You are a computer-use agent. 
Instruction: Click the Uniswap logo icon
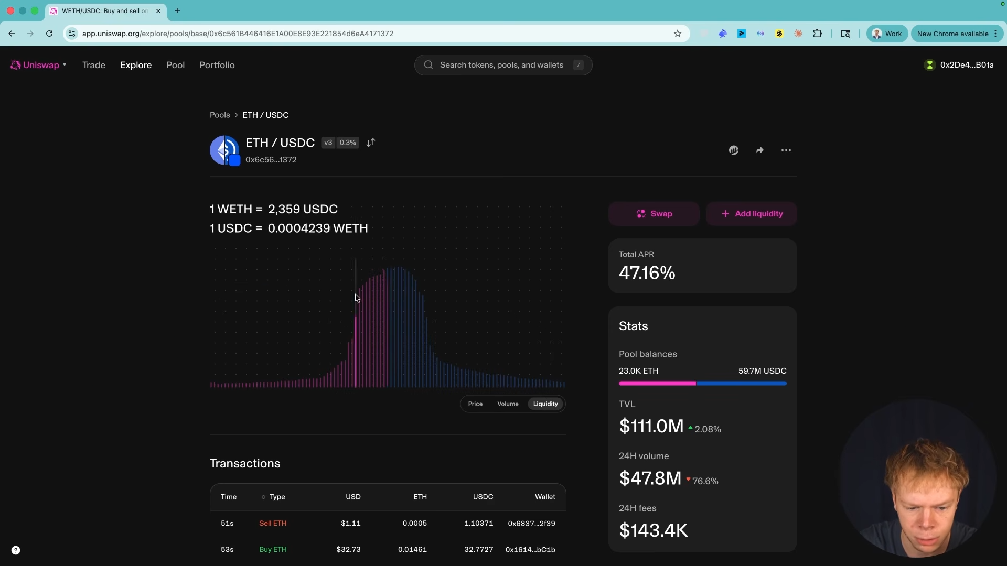[15, 65]
